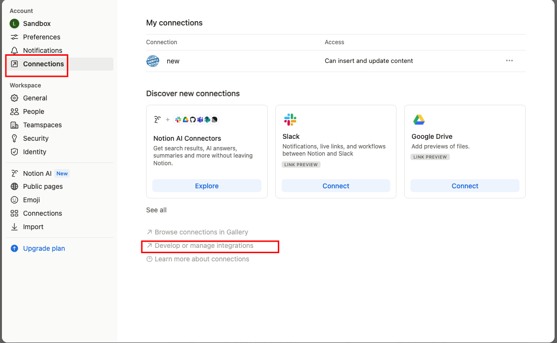The image size is (557, 343).
Task: Open Notifications settings in the sidebar
Action: point(42,50)
